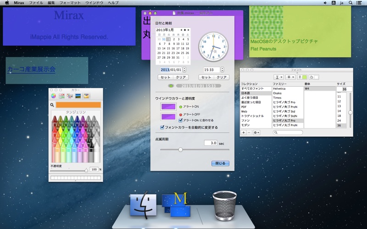Jump to today with the calendar dot button
This screenshot has width=367, height=229.
point(185,30)
